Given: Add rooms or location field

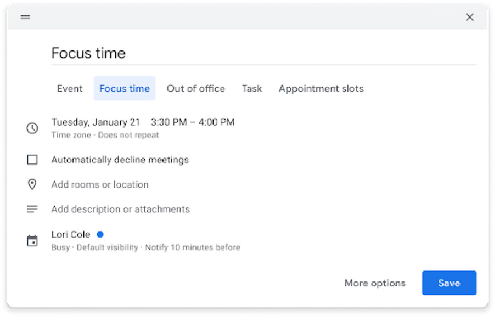Looking at the screenshot, I should coord(100,184).
